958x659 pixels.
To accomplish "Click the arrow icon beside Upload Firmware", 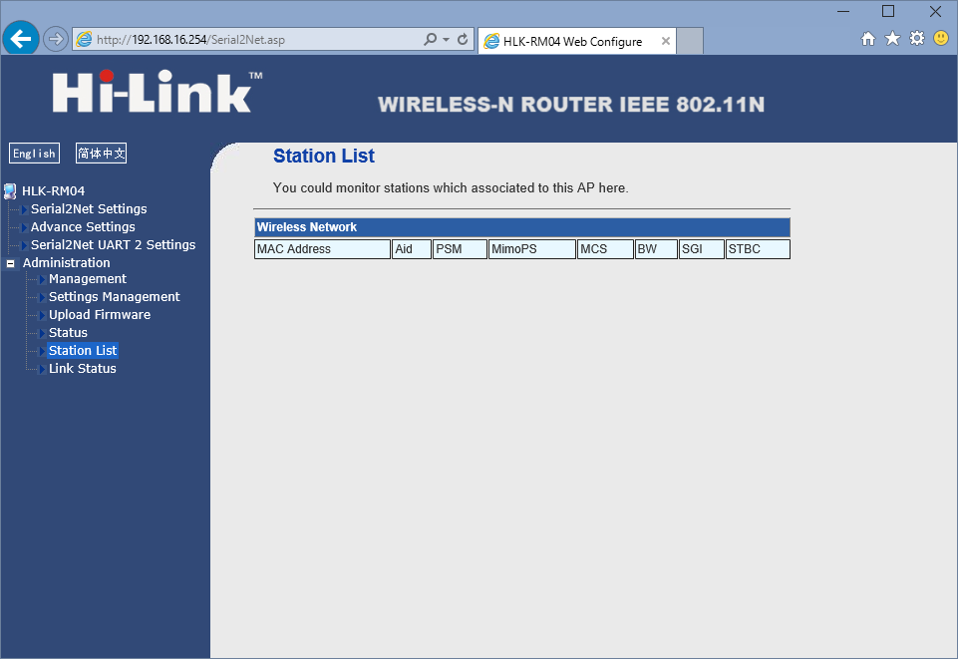I will (42, 315).
